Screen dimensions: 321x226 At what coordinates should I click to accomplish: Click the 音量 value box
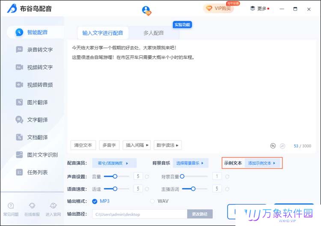138,176
